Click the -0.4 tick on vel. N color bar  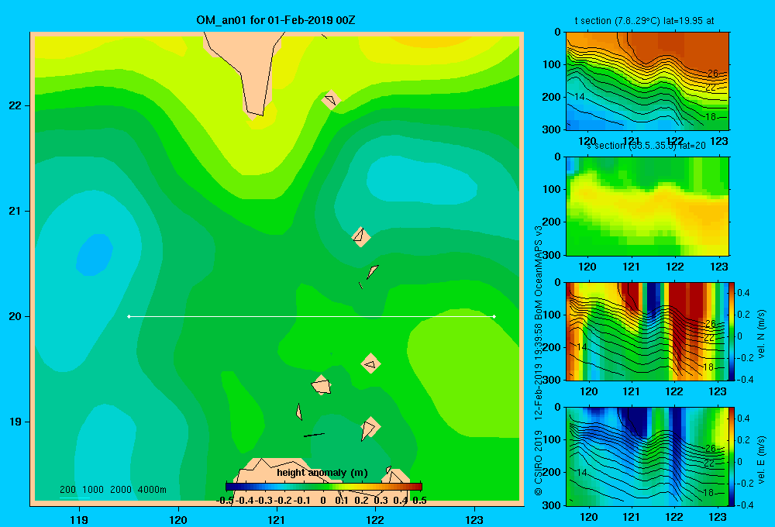tap(745, 380)
